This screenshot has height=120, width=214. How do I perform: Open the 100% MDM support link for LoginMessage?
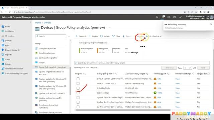(x=160, y=93)
